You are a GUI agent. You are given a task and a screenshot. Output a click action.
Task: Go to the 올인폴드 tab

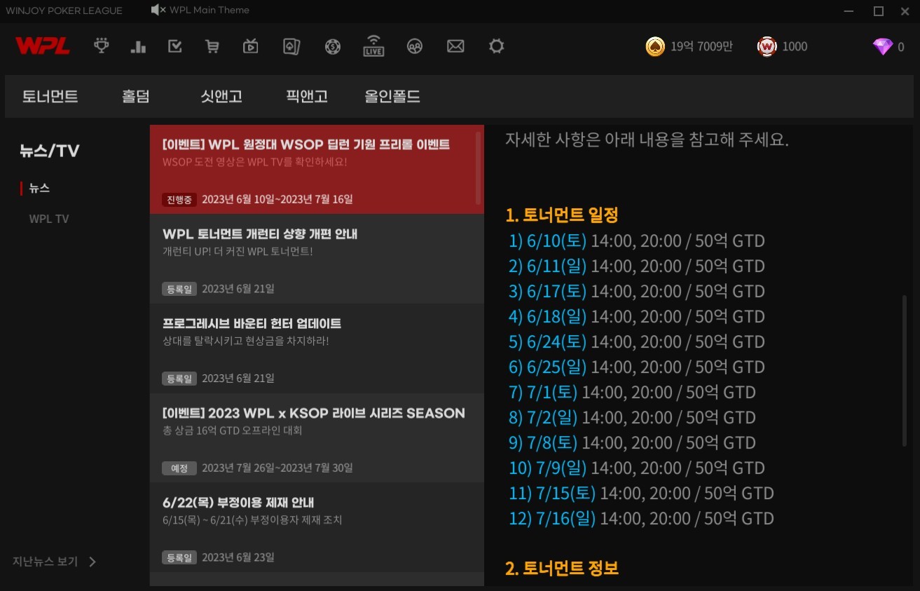[392, 96]
